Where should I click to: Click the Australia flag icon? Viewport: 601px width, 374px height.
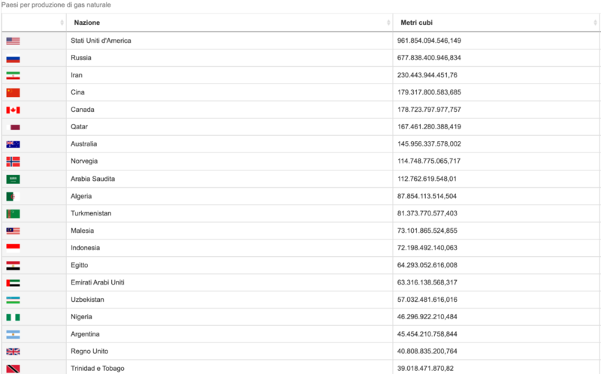pyautogui.click(x=13, y=144)
